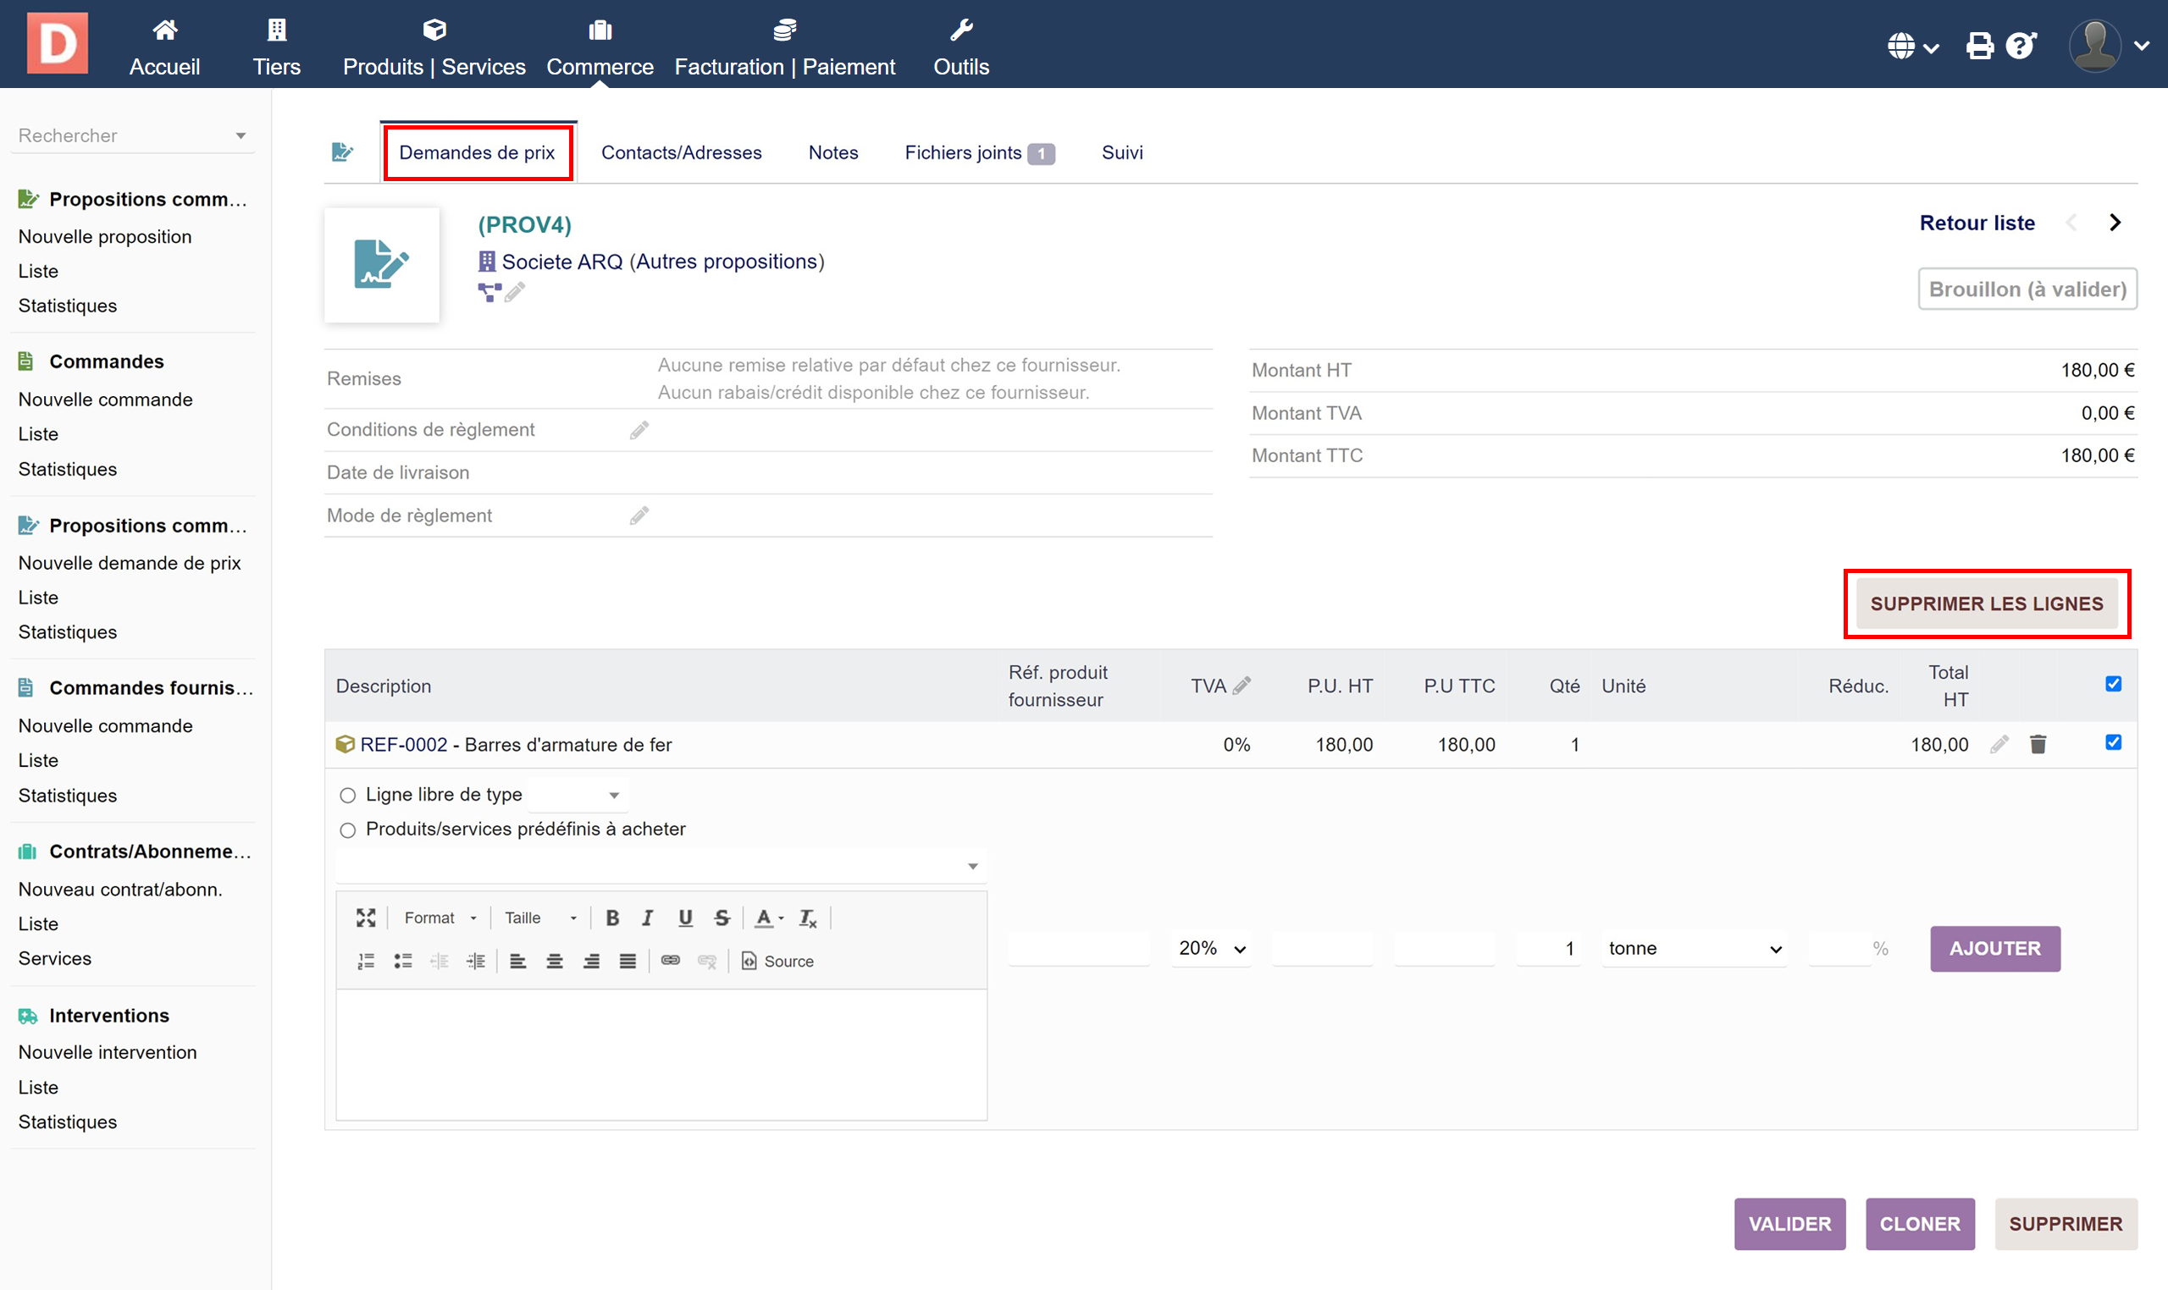This screenshot has height=1290, width=2168.
Task: Edit Conditions de règlement with pencil icon
Action: (x=639, y=430)
